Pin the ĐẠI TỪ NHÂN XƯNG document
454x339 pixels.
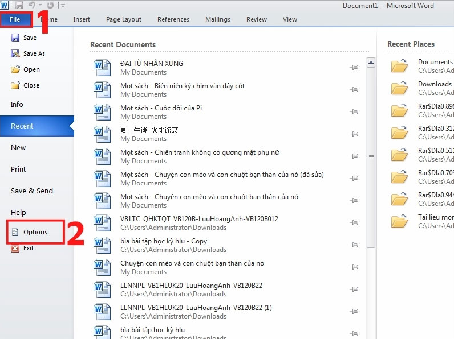[x=354, y=68]
